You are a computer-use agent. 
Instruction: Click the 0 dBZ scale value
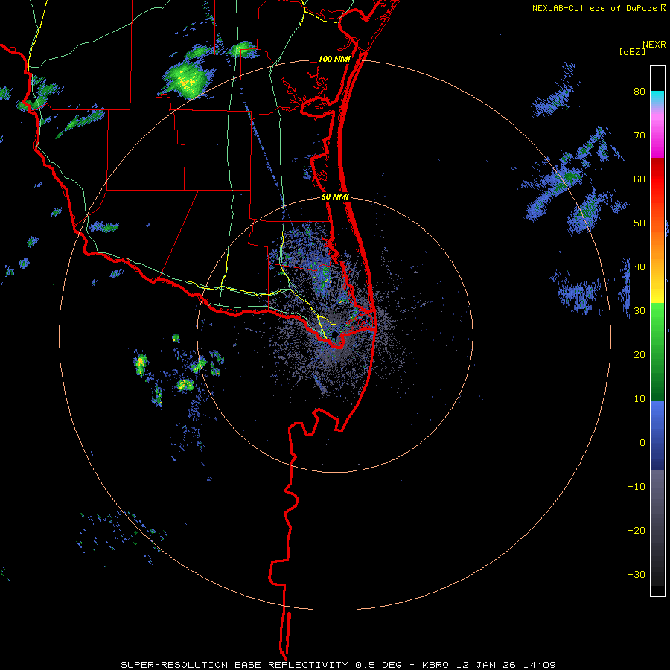click(x=642, y=443)
